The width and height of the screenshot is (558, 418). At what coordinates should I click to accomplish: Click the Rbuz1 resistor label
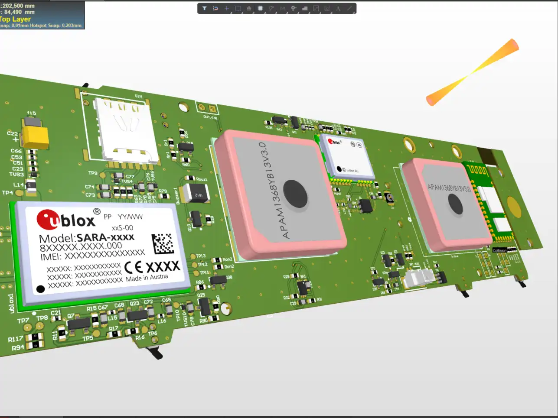coord(202,179)
